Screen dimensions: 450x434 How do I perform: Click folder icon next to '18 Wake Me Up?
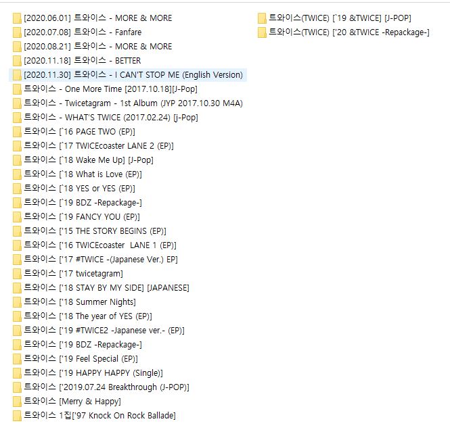coord(17,160)
